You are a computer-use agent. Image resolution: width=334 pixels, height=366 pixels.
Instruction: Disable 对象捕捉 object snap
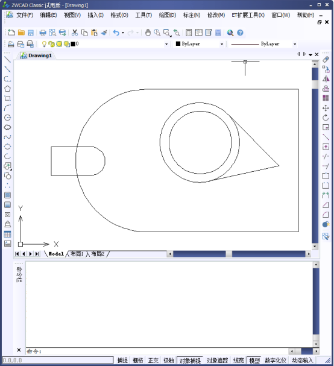(190, 360)
